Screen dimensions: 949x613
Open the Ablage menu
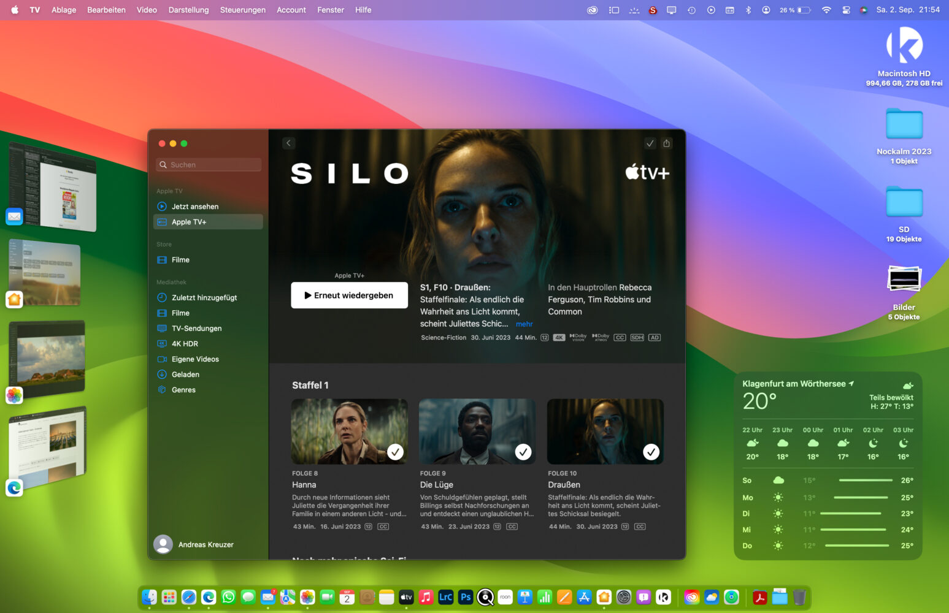tap(64, 10)
